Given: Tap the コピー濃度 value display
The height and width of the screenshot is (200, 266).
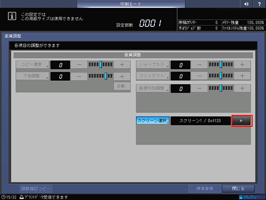Looking at the screenshot, I should pyautogui.click(x=60, y=65).
